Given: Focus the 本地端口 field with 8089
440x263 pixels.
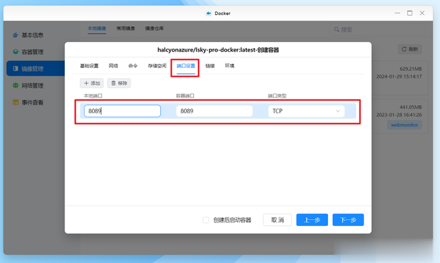Looking at the screenshot, I should 122,111.
